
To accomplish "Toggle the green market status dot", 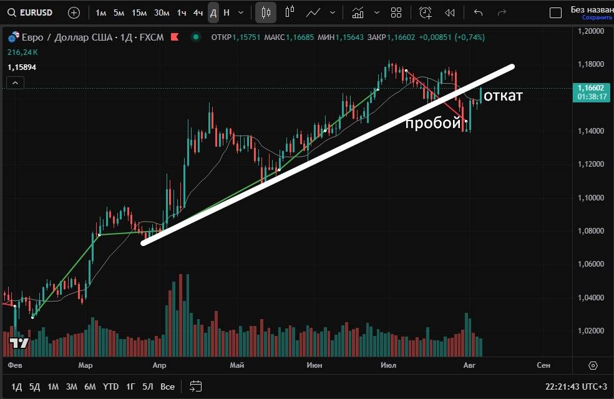I will tap(196, 37).
